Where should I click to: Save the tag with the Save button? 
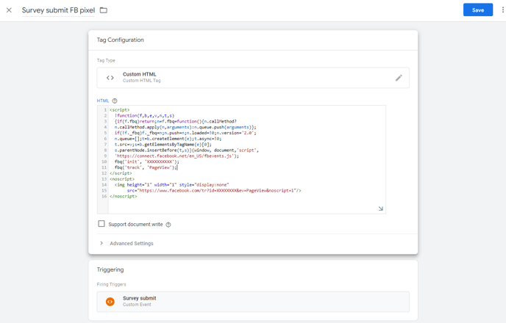(x=478, y=10)
